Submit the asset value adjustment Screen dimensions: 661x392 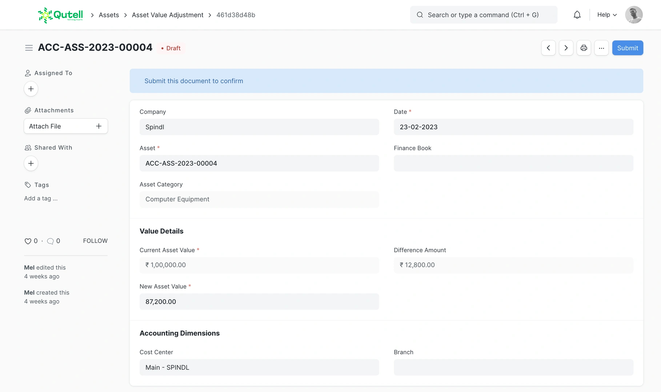(627, 48)
